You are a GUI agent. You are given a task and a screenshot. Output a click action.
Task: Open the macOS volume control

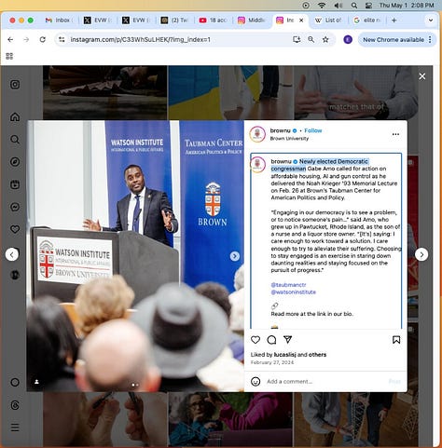(x=338, y=6)
